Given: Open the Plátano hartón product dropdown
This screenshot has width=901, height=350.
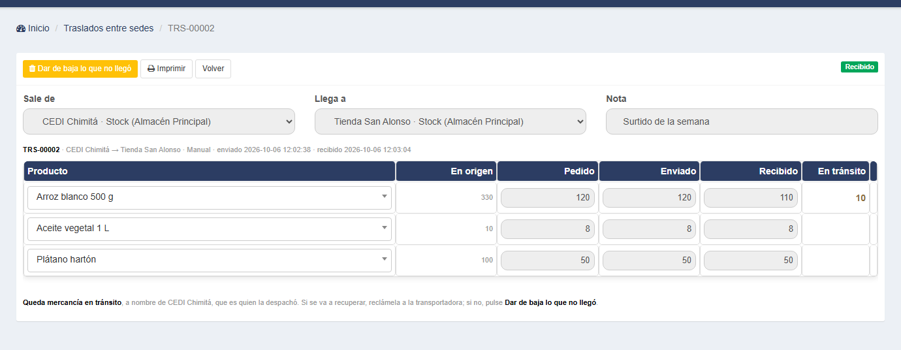Looking at the screenshot, I should (210, 260).
